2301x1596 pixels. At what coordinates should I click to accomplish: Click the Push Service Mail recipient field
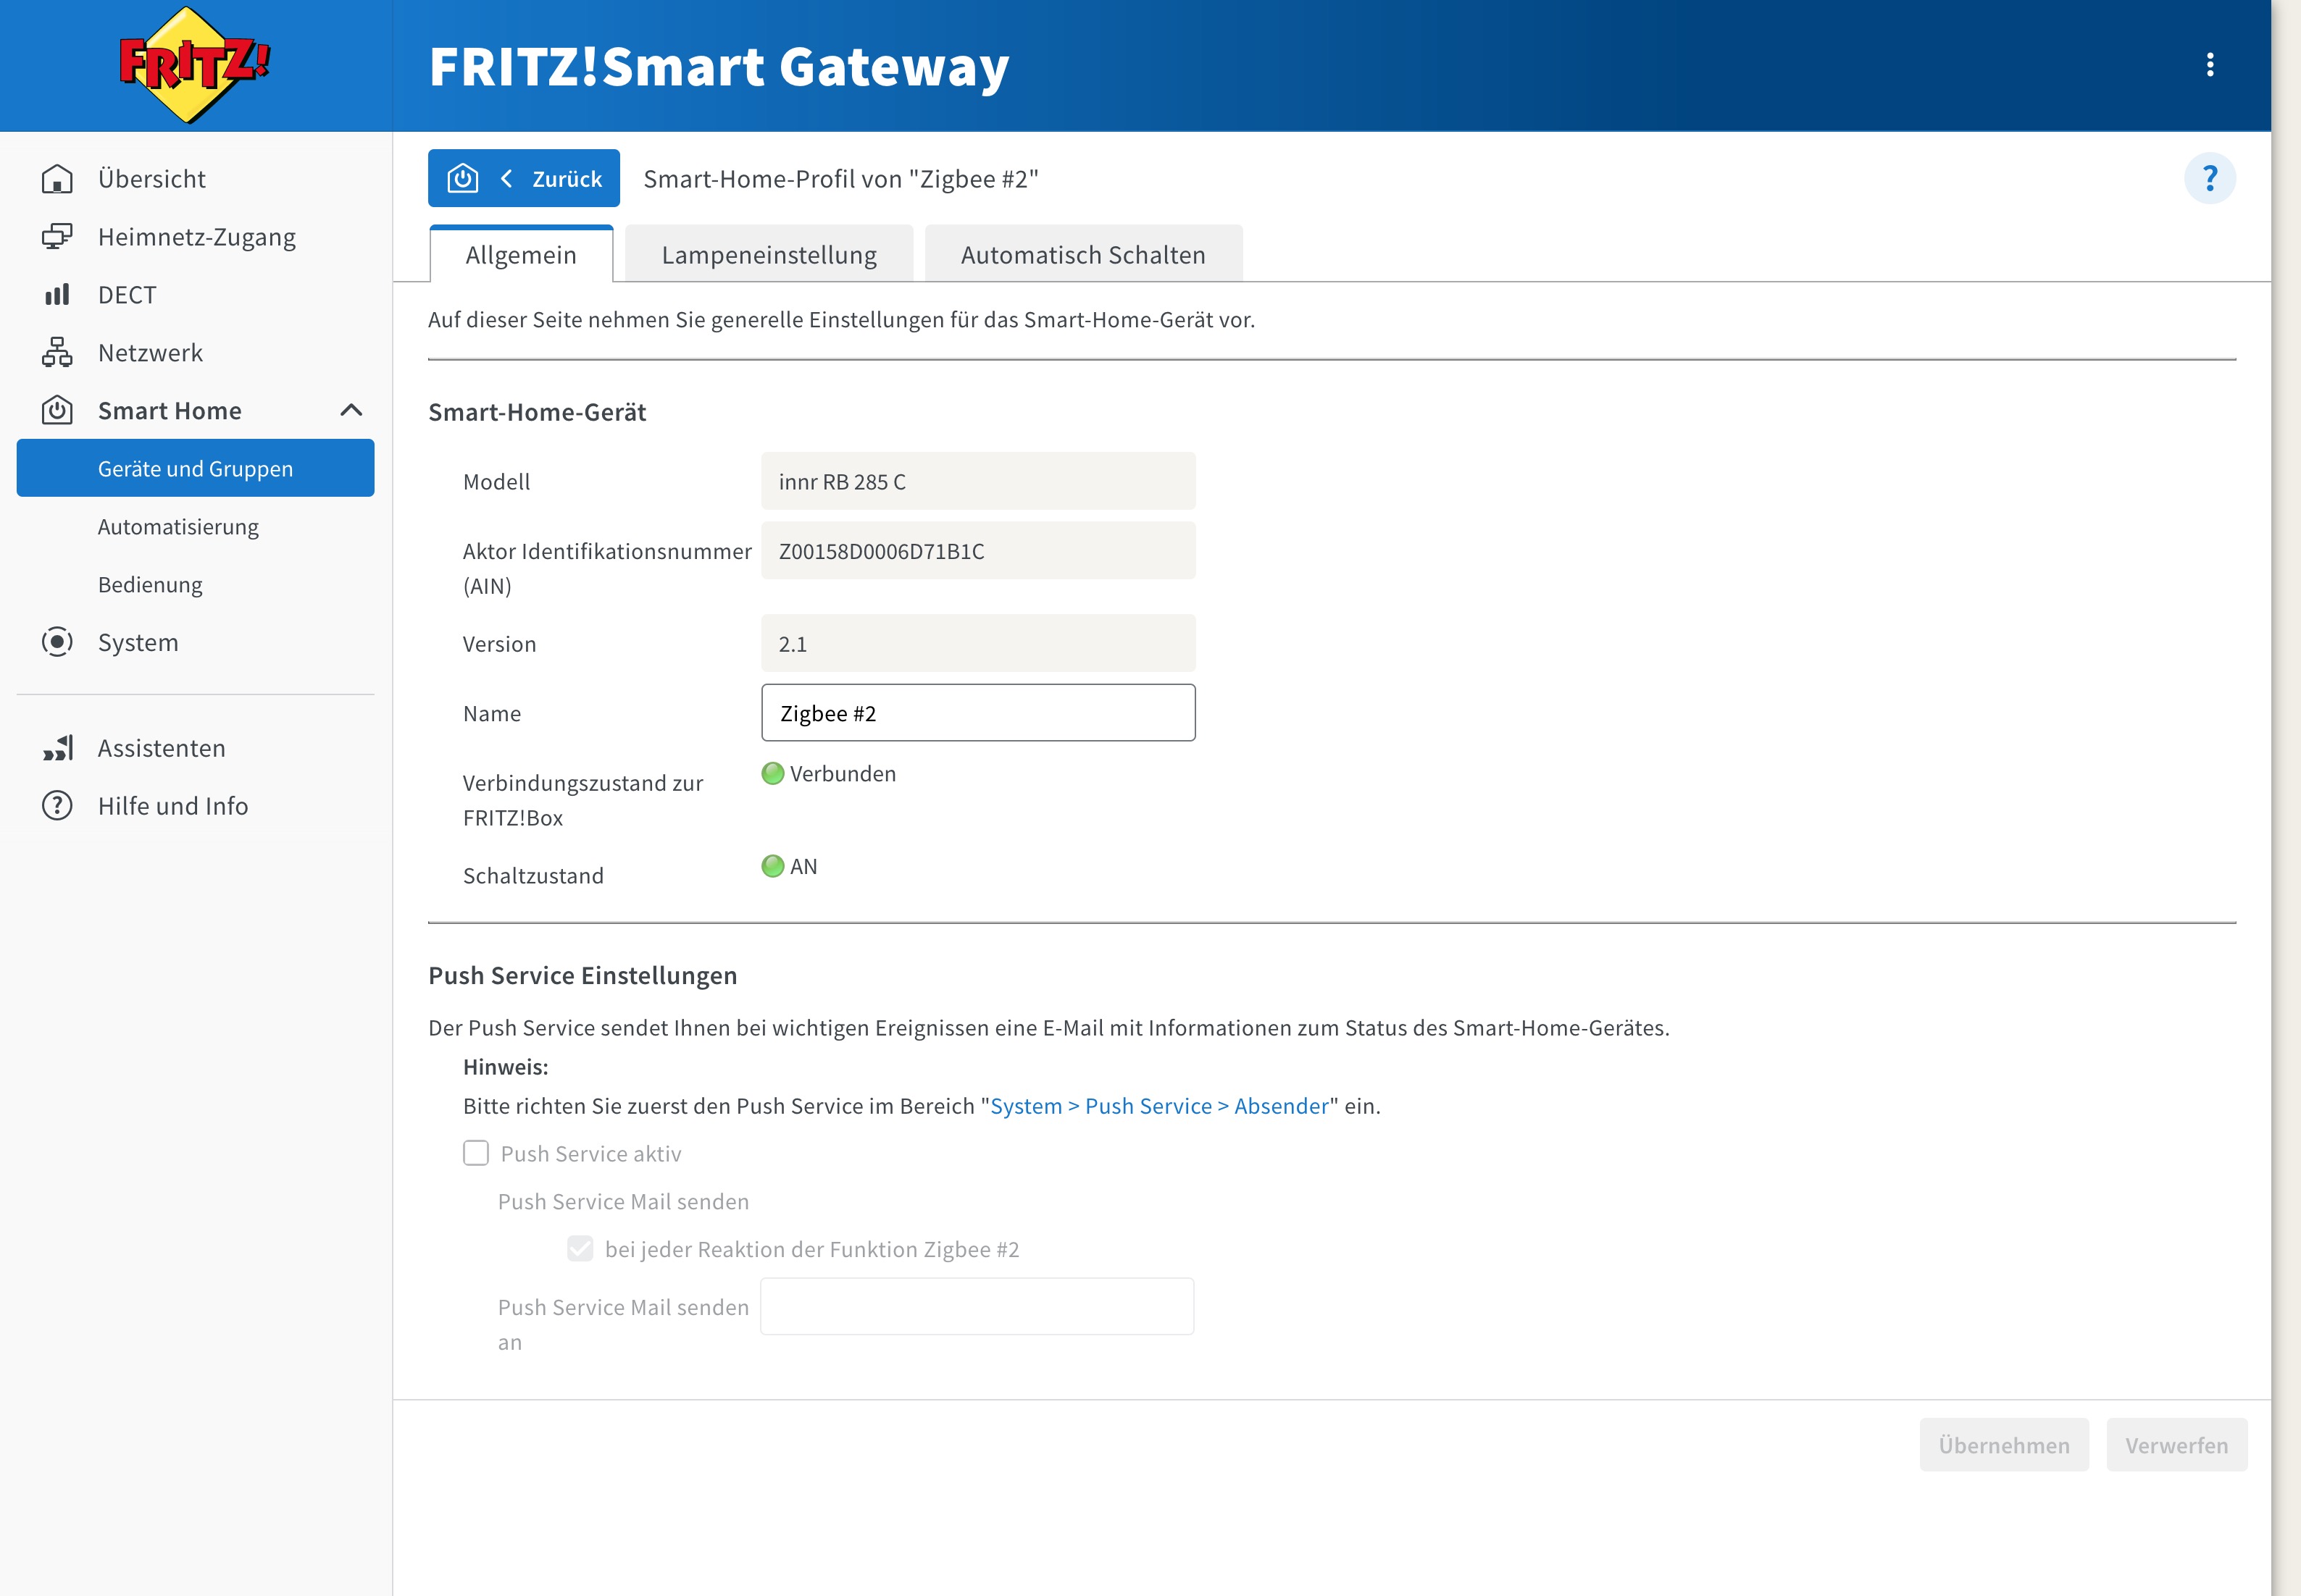(977, 1307)
